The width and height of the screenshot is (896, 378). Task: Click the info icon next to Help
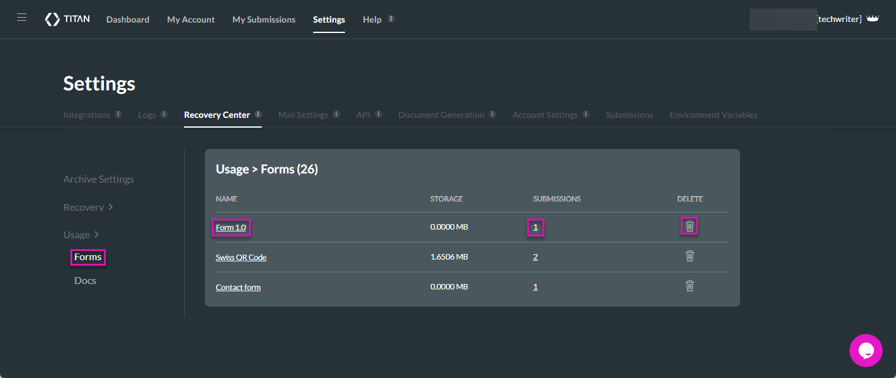pyautogui.click(x=390, y=18)
